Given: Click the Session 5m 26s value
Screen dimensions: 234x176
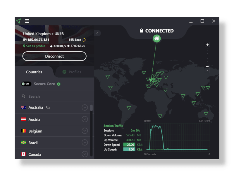Looking at the screenshot, I should coord(135,131).
